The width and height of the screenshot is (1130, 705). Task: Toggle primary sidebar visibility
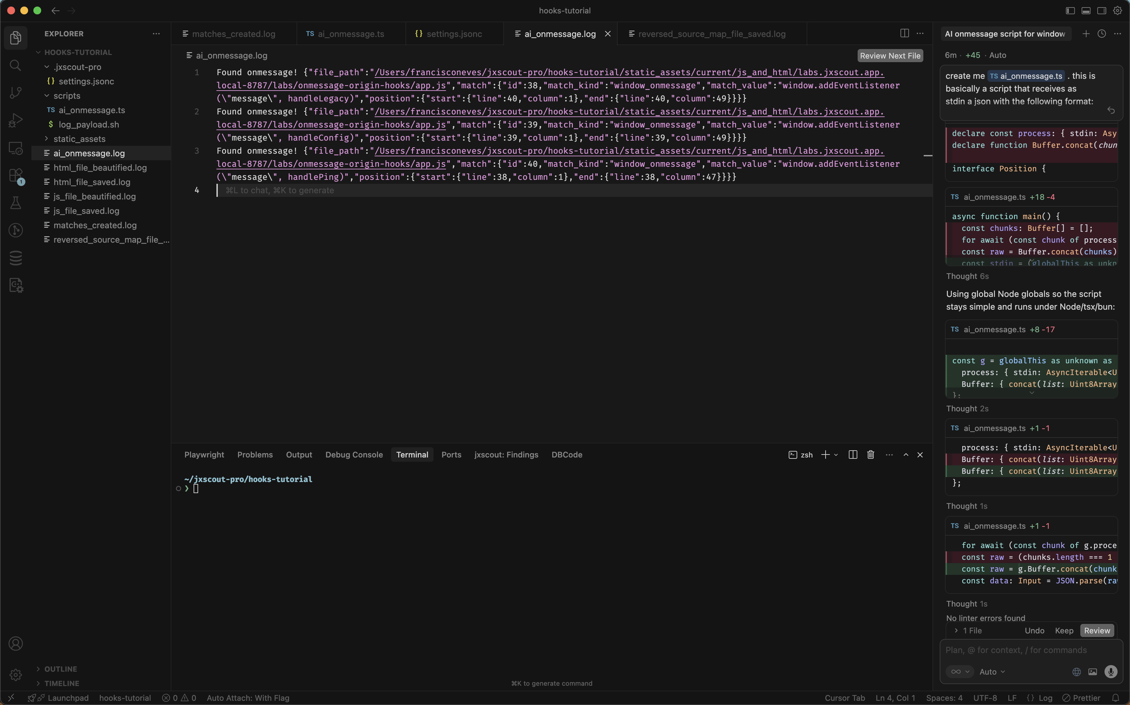click(1070, 10)
